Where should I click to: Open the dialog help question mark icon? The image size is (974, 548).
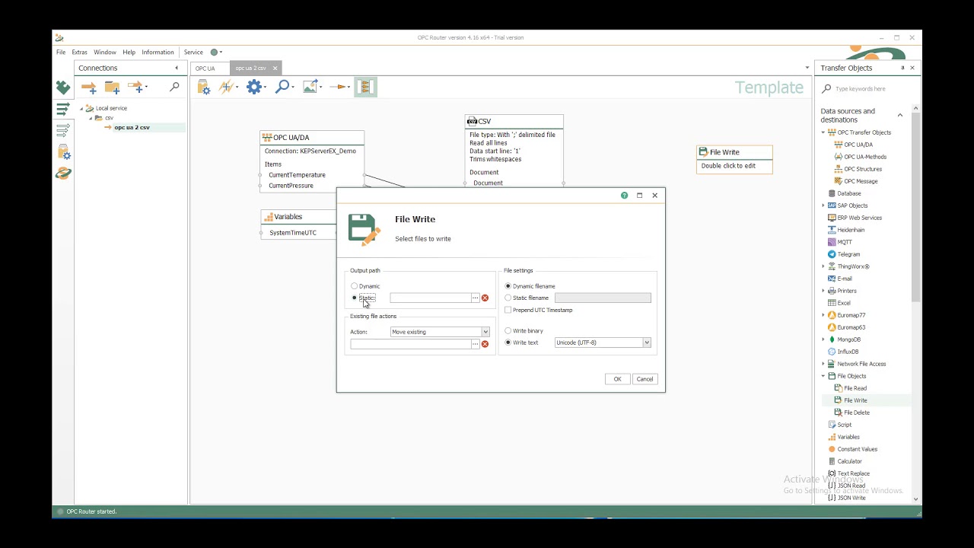pos(624,196)
